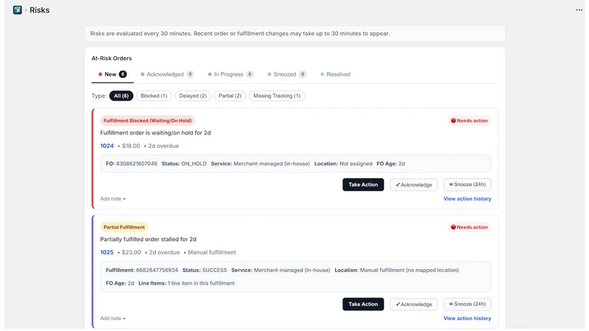Click the Risks breadcrumb title
Image resolution: width=589 pixels, height=331 pixels.
coord(40,10)
